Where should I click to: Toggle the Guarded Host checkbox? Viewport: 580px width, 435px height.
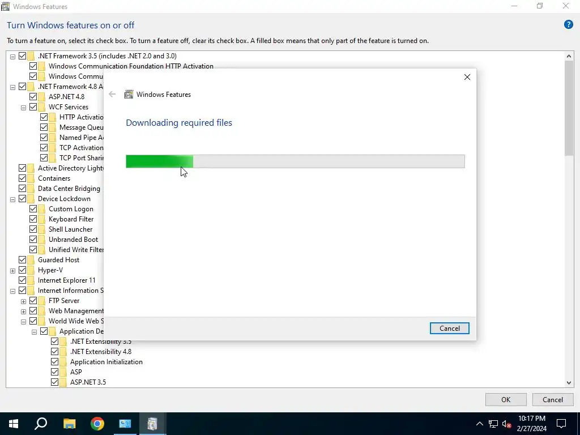coord(22,259)
